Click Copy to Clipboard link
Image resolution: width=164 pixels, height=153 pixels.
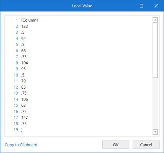tap(21, 145)
